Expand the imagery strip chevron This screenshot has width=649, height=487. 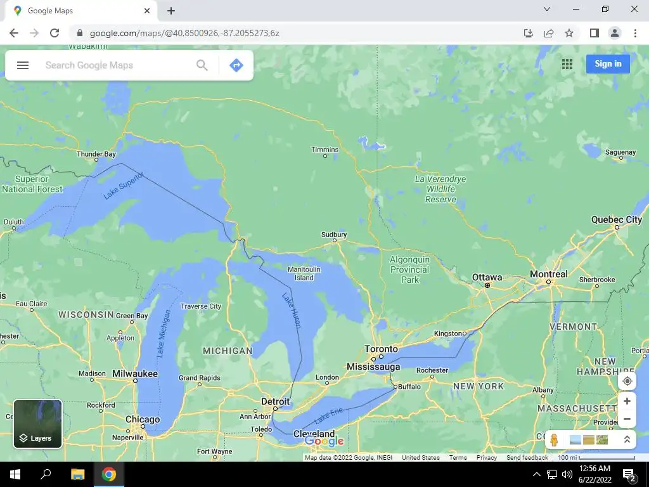[x=627, y=439]
